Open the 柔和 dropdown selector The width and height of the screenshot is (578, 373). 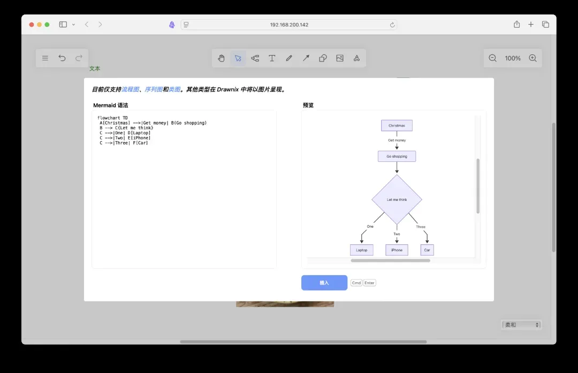point(521,325)
